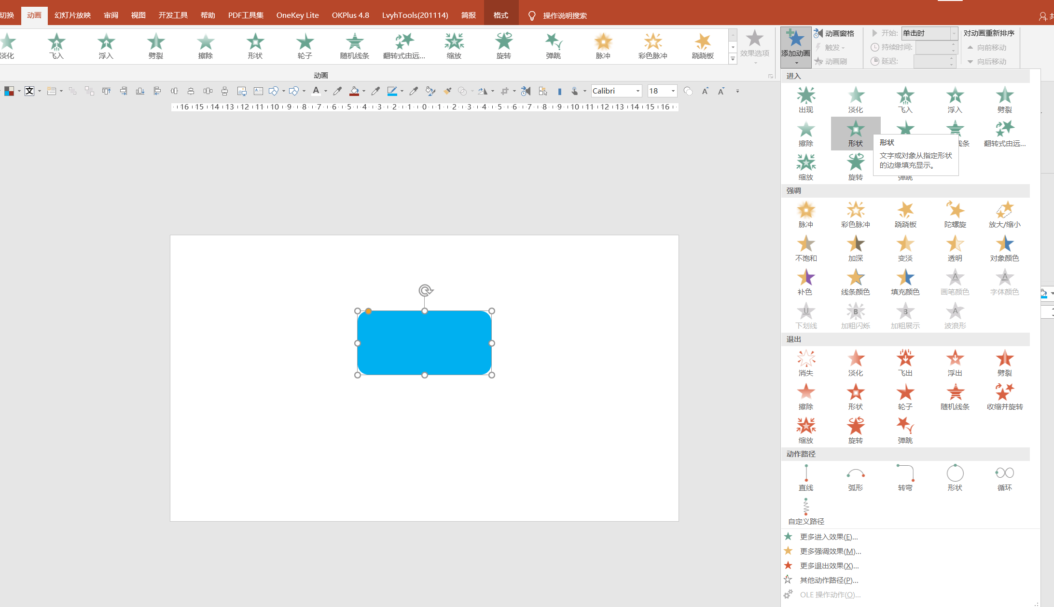The image size is (1054, 607).
Task: Select 彩色脉冲 emphasis effect in panel
Action: tap(856, 215)
